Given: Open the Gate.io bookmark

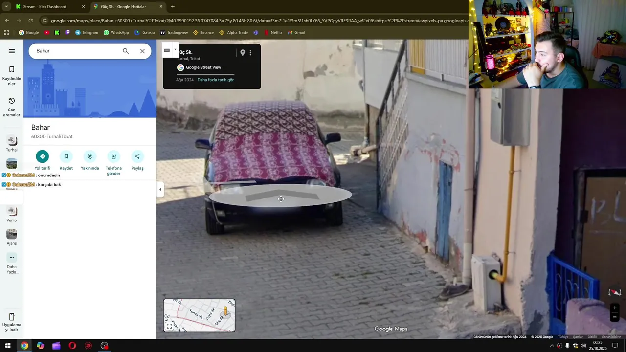Looking at the screenshot, I should (x=144, y=33).
